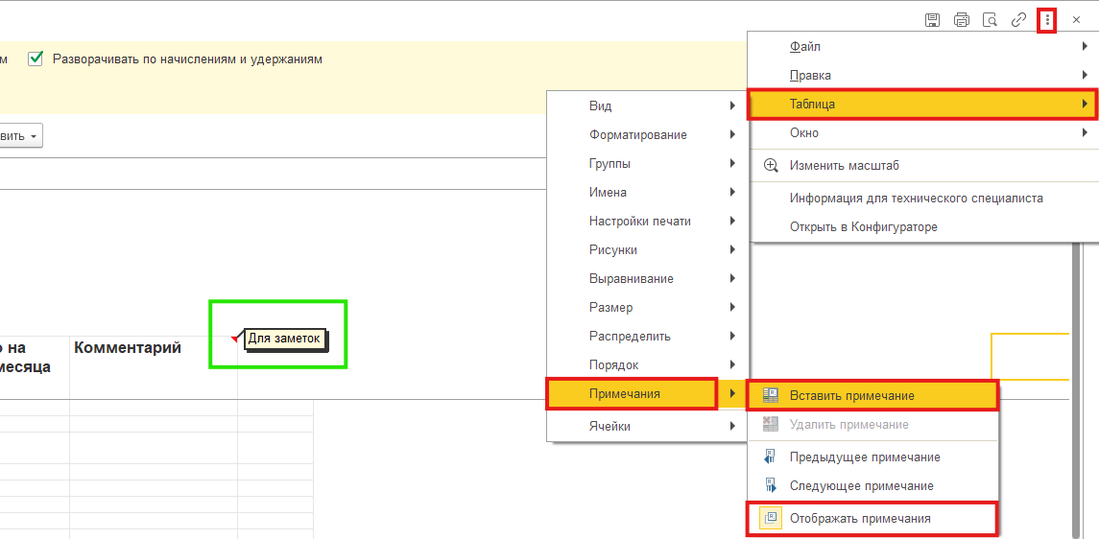Open the Форматирование submenu
This screenshot has height=539, width=1099.
pyautogui.click(x=648, y=134)
